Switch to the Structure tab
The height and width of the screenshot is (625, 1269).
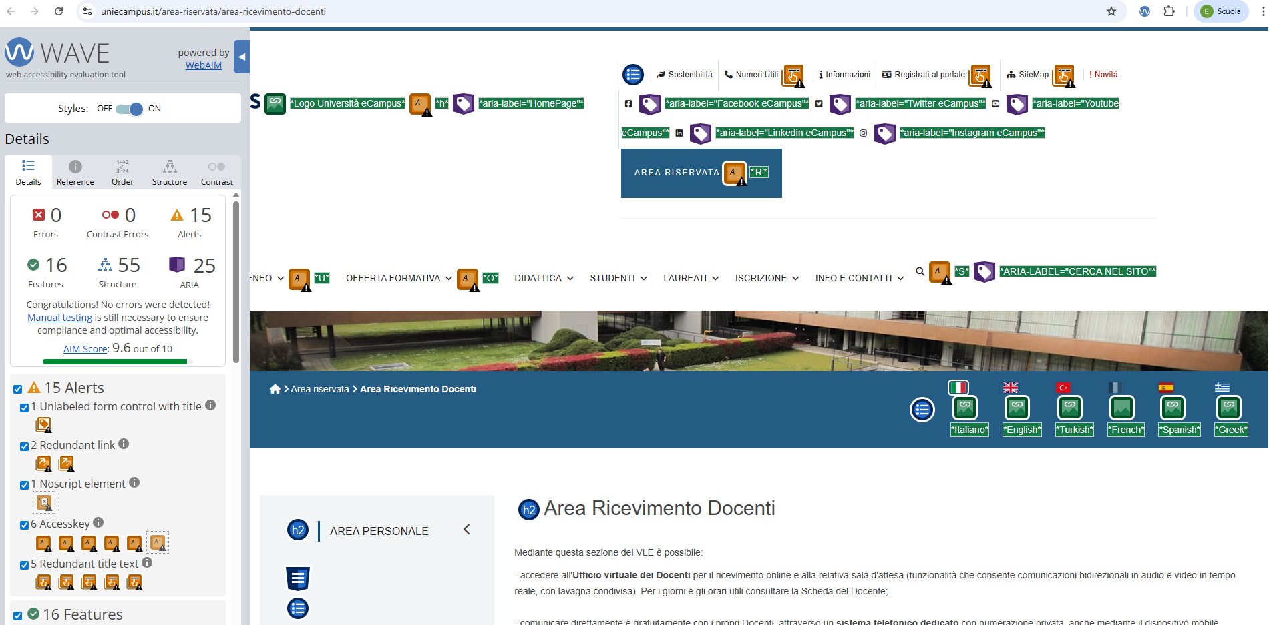(x=170, y=173)
